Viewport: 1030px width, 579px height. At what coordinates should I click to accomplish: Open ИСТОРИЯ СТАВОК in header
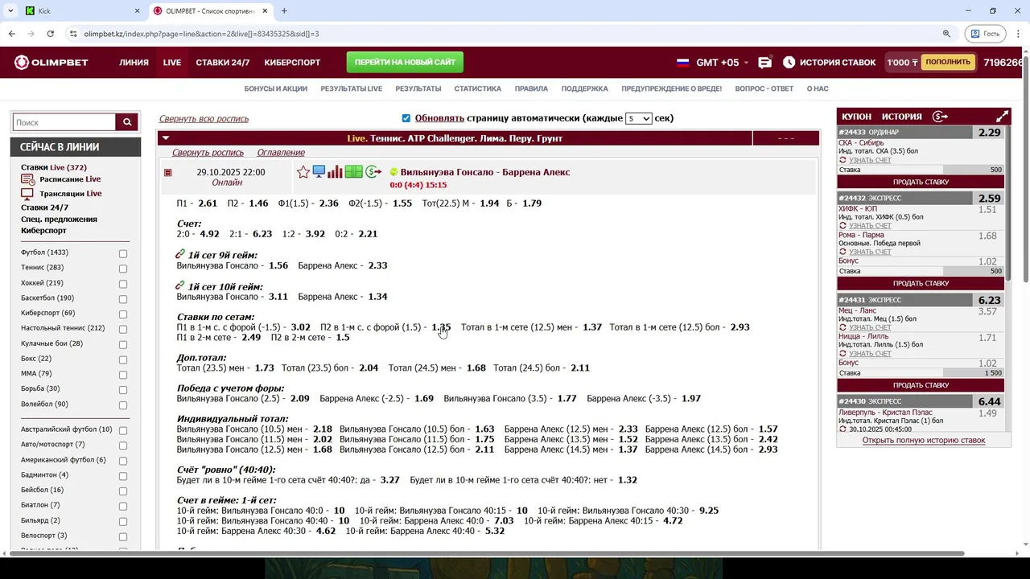[x=829, y=62]
